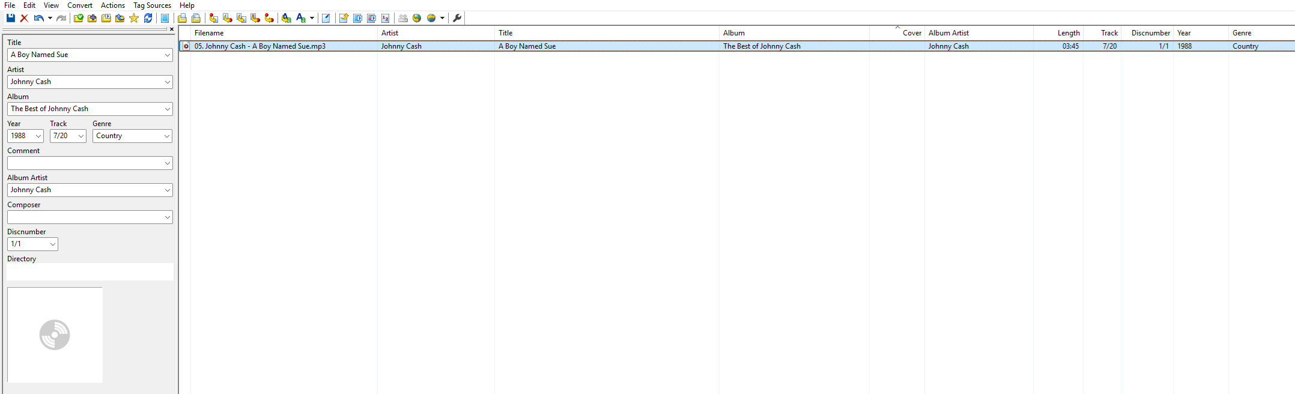The image size is (1295, 394).
Task: Expand the Track 7/20 dropdown
Action: (80, 136)
